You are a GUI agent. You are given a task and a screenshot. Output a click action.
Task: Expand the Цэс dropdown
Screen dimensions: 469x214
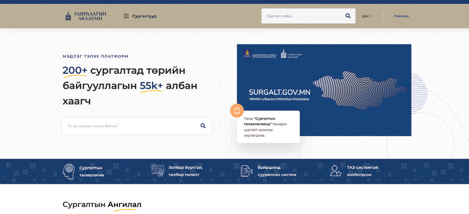[366, 16]
